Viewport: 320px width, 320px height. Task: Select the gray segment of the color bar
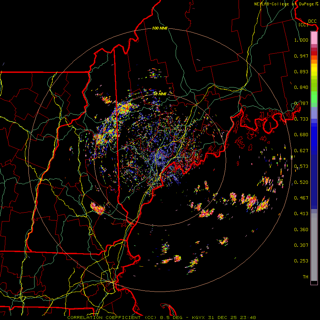tap(314, 247)
